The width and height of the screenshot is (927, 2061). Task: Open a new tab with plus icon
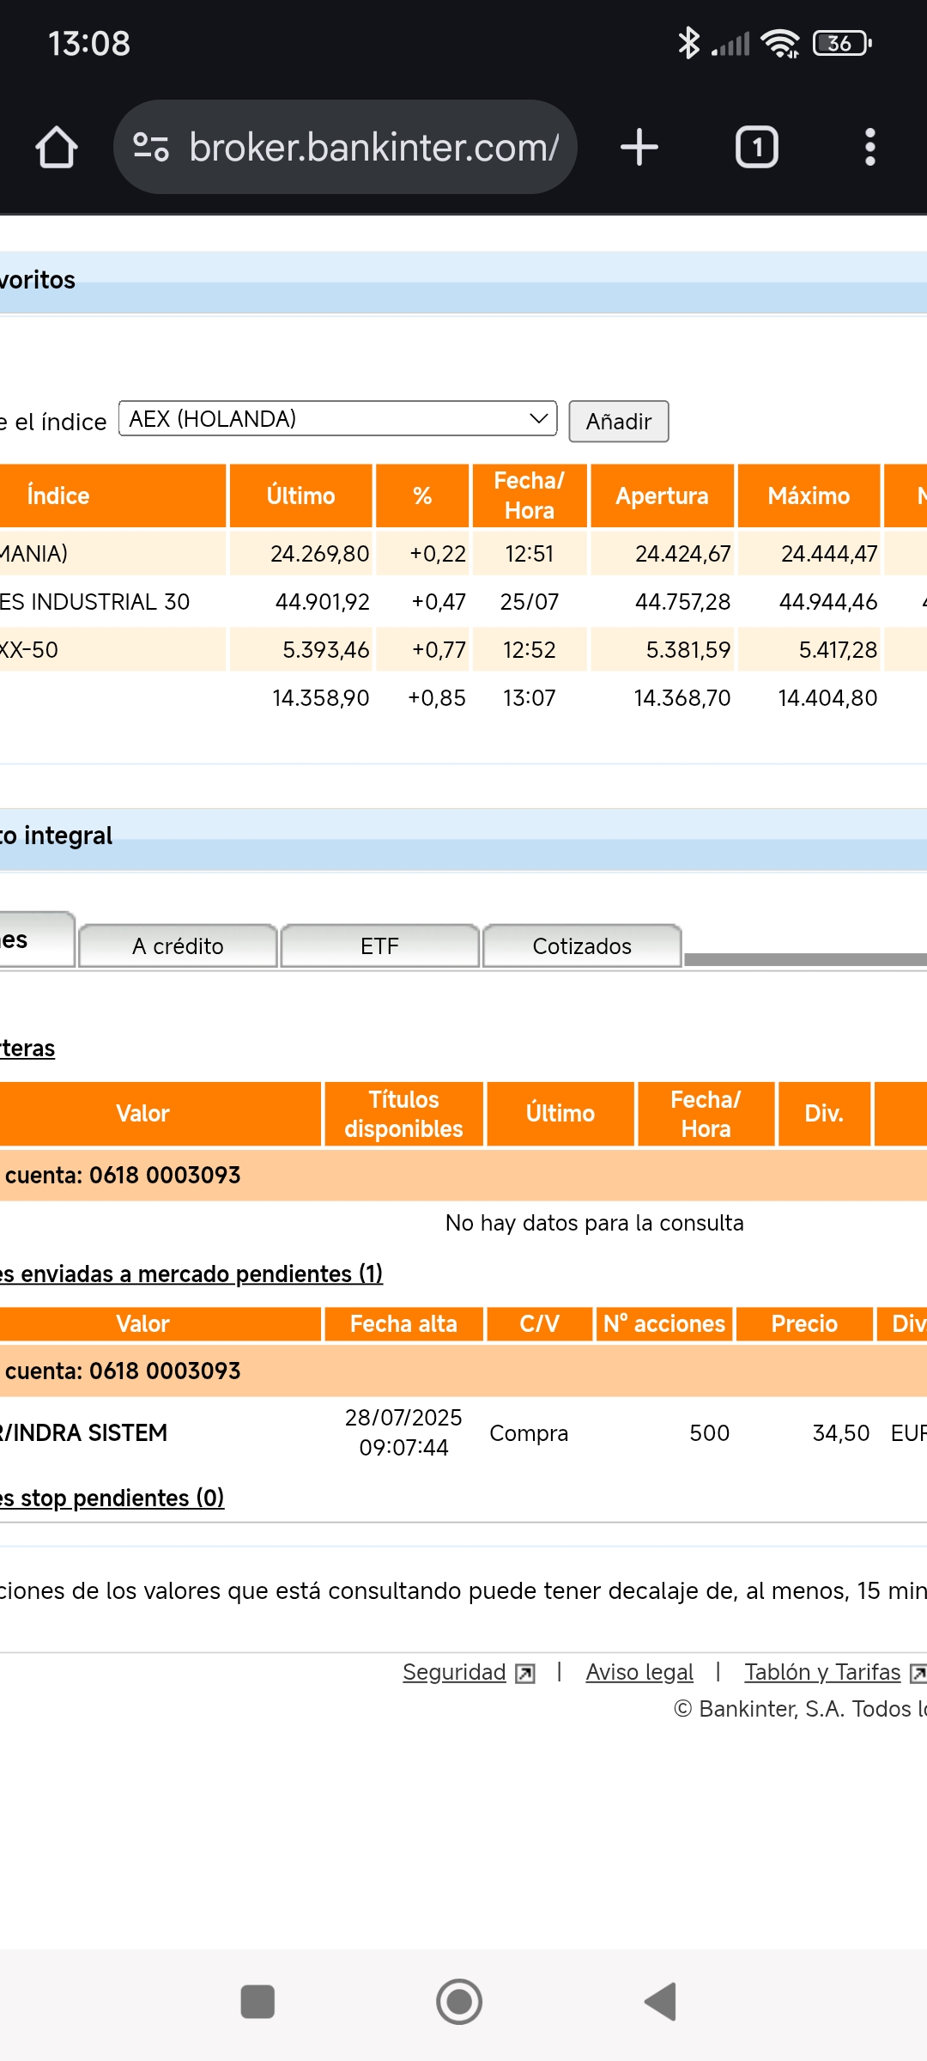(639, 147)
